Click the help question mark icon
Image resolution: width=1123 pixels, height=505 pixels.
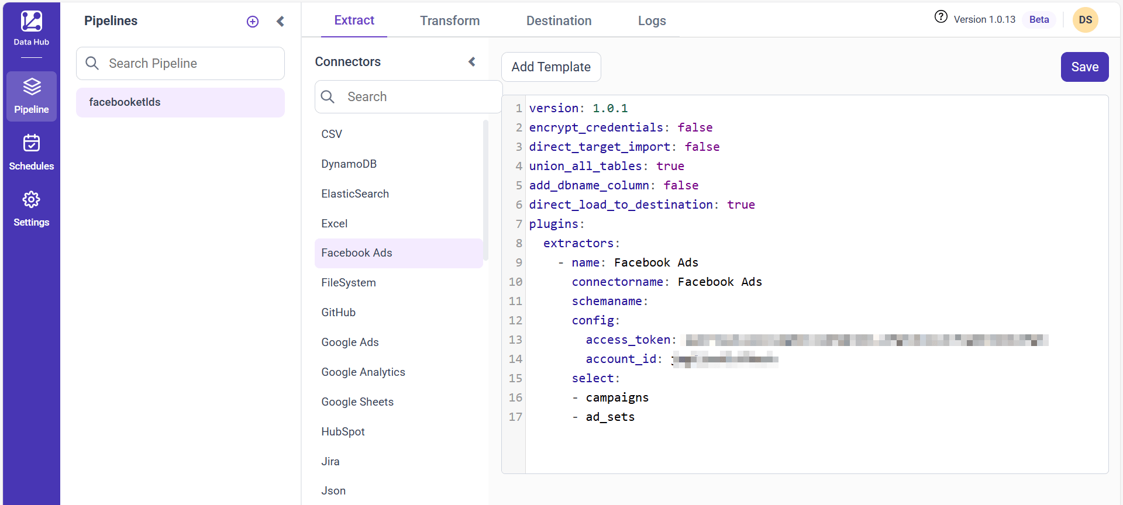(x=941, y=17)
